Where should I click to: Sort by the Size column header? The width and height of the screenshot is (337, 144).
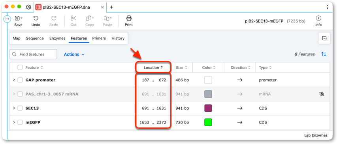(x=182, y=68)
